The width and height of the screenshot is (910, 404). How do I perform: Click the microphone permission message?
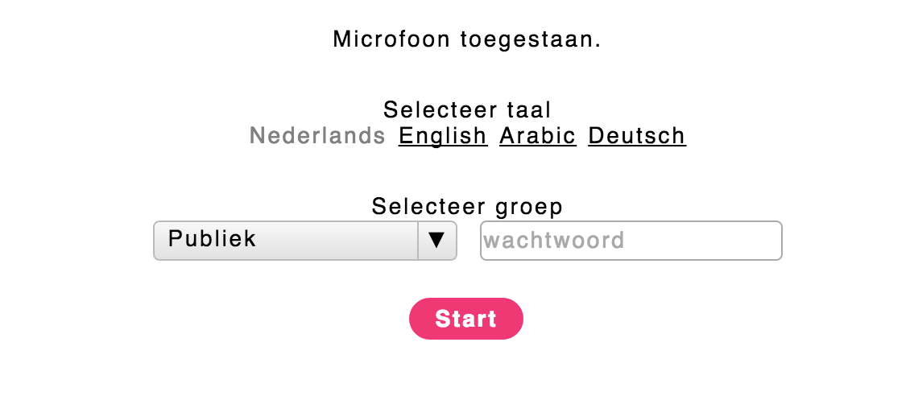coord(467,39)
